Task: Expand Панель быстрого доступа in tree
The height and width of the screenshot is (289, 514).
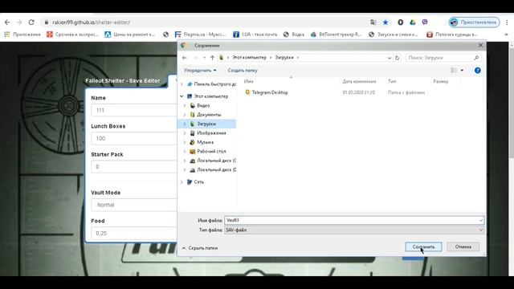Action: point(182,84)
